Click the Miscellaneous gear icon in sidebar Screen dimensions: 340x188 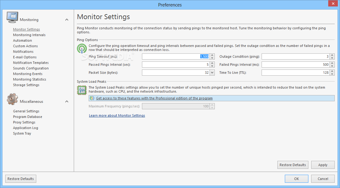[x=12, y=99]
